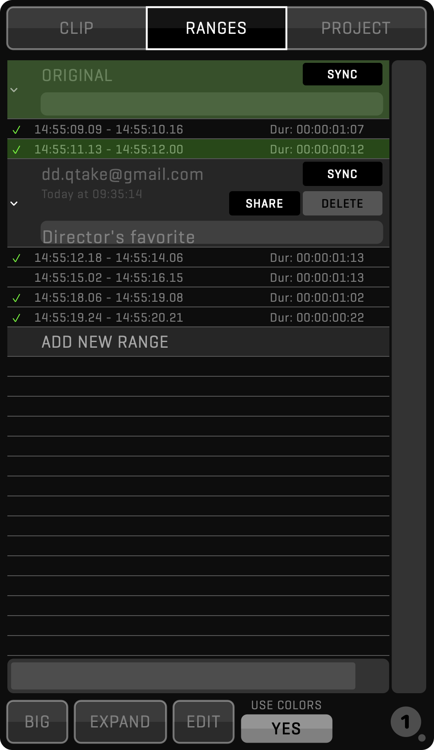Image resolution: width=434 pixels, height=750 pixels.
Task: Uncheck the 14:55:19.24 - 14:55:20.21 range
Action: [x=16, y=318]
